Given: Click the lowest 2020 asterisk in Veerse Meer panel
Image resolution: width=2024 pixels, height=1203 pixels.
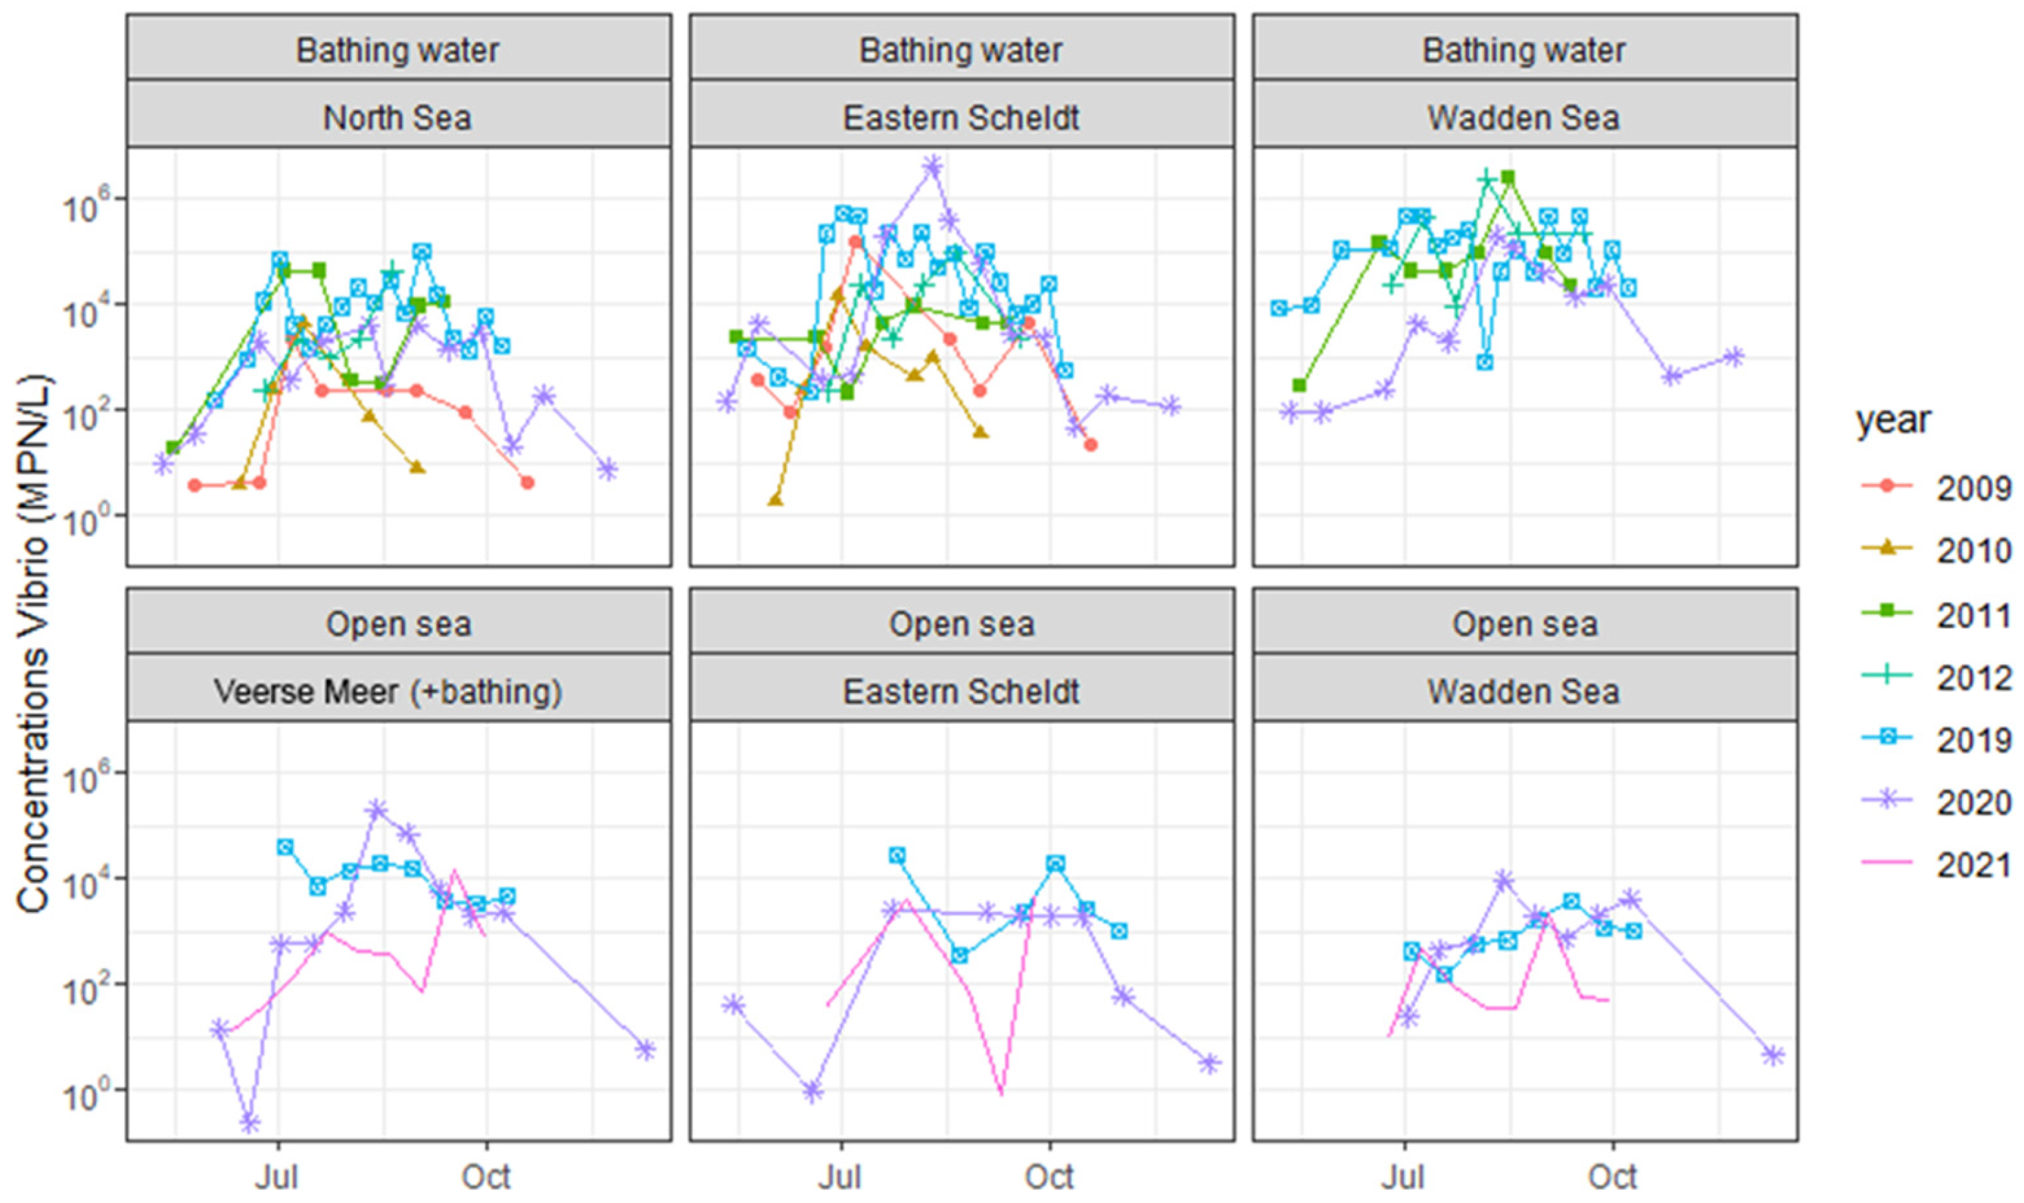Looking at the screenshot, I should click(249, 1123).
